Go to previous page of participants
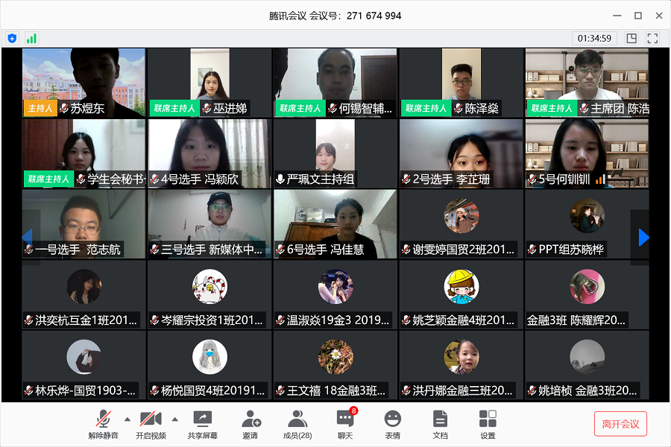671x447 pixels. pyautogui.click(x=28, y=237)
